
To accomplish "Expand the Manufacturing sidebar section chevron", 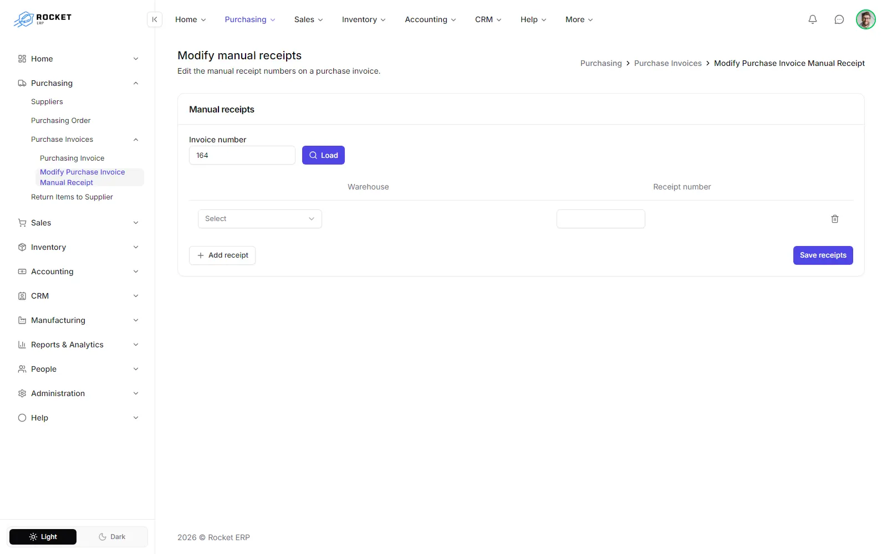I will (x=136, y=320).
